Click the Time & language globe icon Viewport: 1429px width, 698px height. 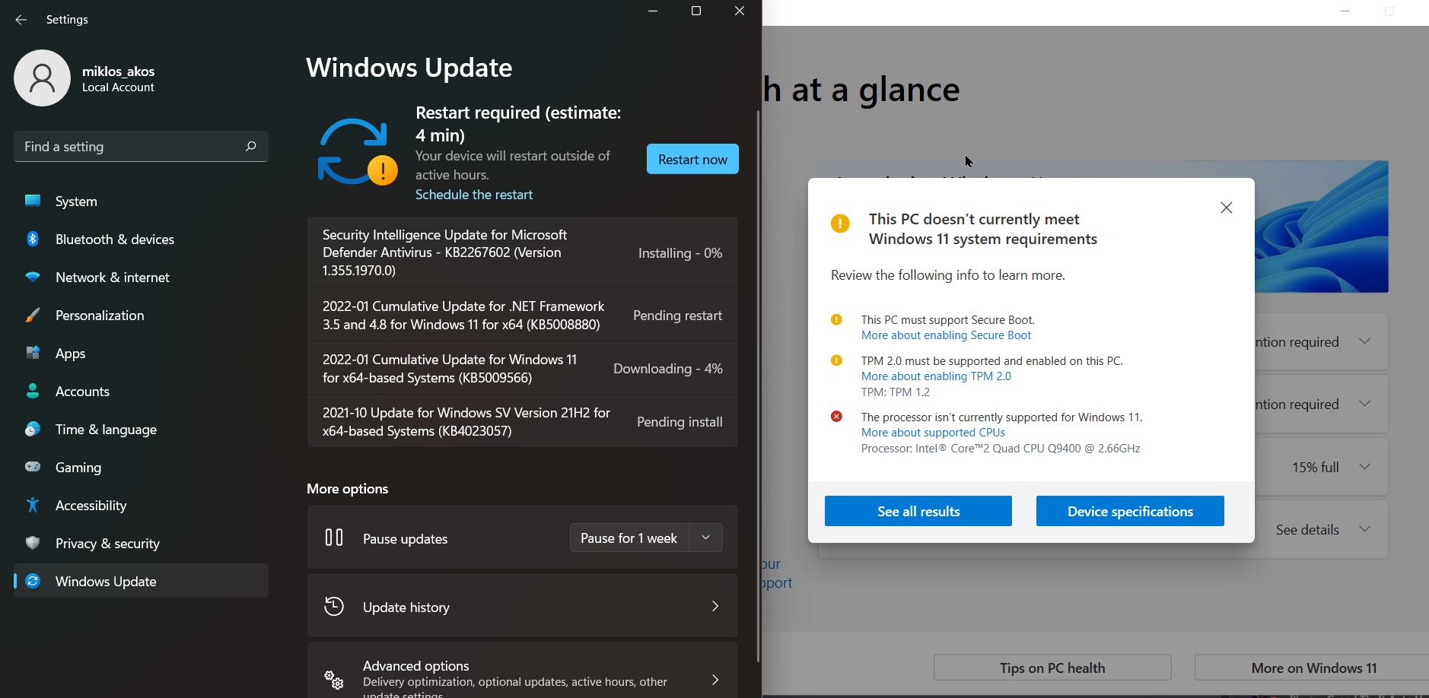pos(33,429)
